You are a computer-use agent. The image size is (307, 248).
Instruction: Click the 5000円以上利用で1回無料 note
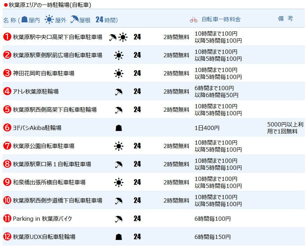pyautogui.click(x=286, y=128)
